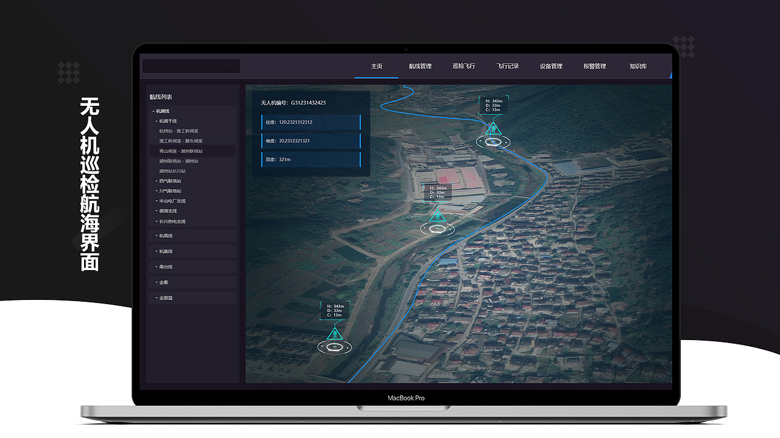Viewport: 780px width, 438px height.
Task: Select route 湖州站长兴站
Action: [172, 171]
